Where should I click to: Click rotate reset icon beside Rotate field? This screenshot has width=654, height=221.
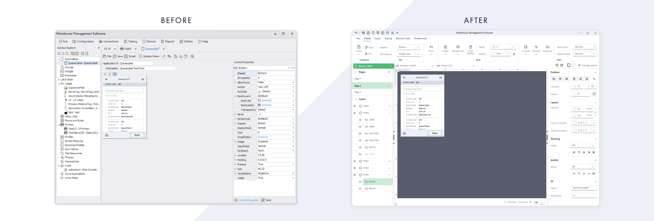(x=594, y=94)
